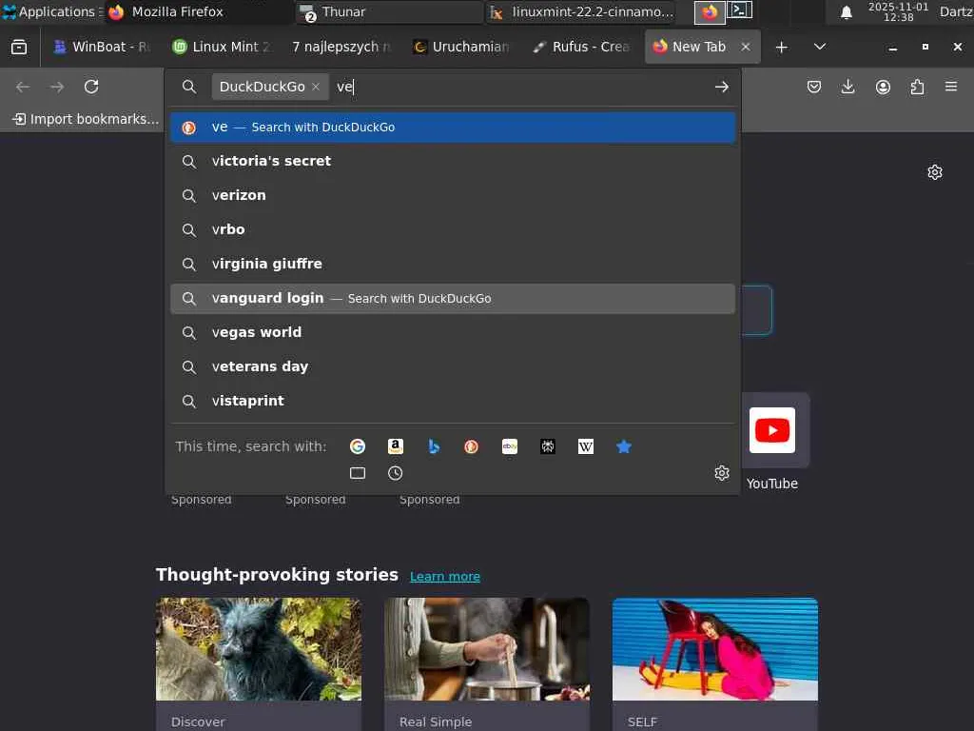Screen dimensions: 974x731
Task: Open Firefox View icon left of tabs
Action: tap(19, 47)
